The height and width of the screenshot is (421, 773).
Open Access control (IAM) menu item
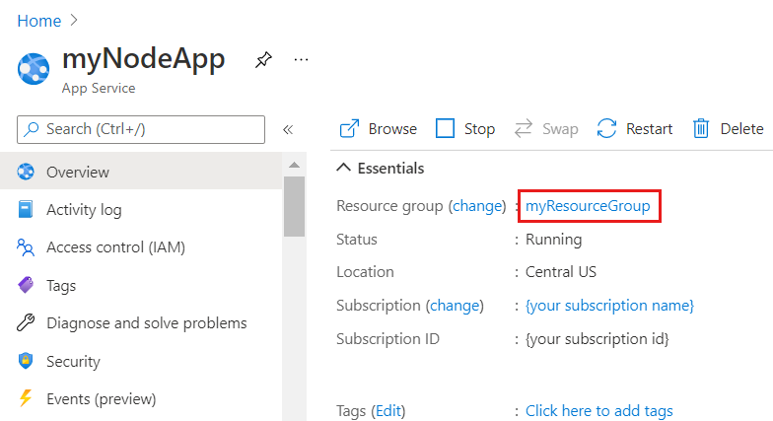coord(141,246)
